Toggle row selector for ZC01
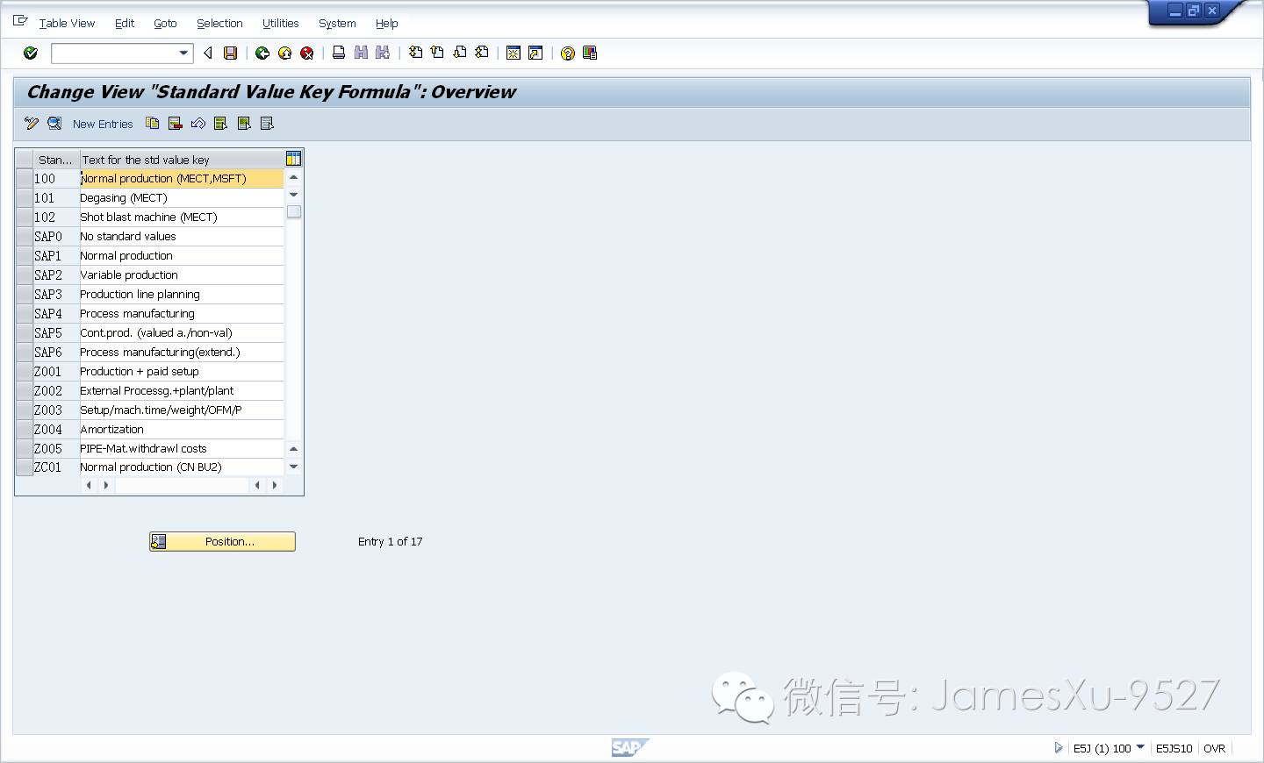This screenshot has width=1264, height=763. click(25, 467)
